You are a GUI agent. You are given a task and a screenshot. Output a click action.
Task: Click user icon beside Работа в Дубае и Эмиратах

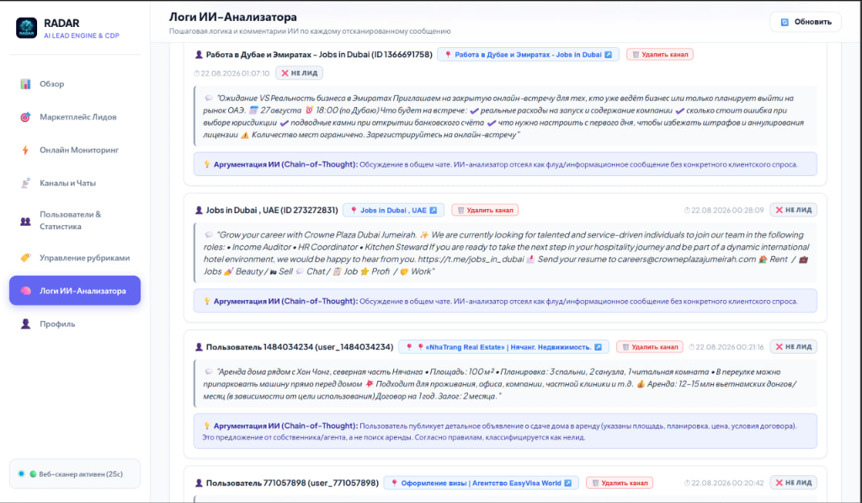point(199,55)
